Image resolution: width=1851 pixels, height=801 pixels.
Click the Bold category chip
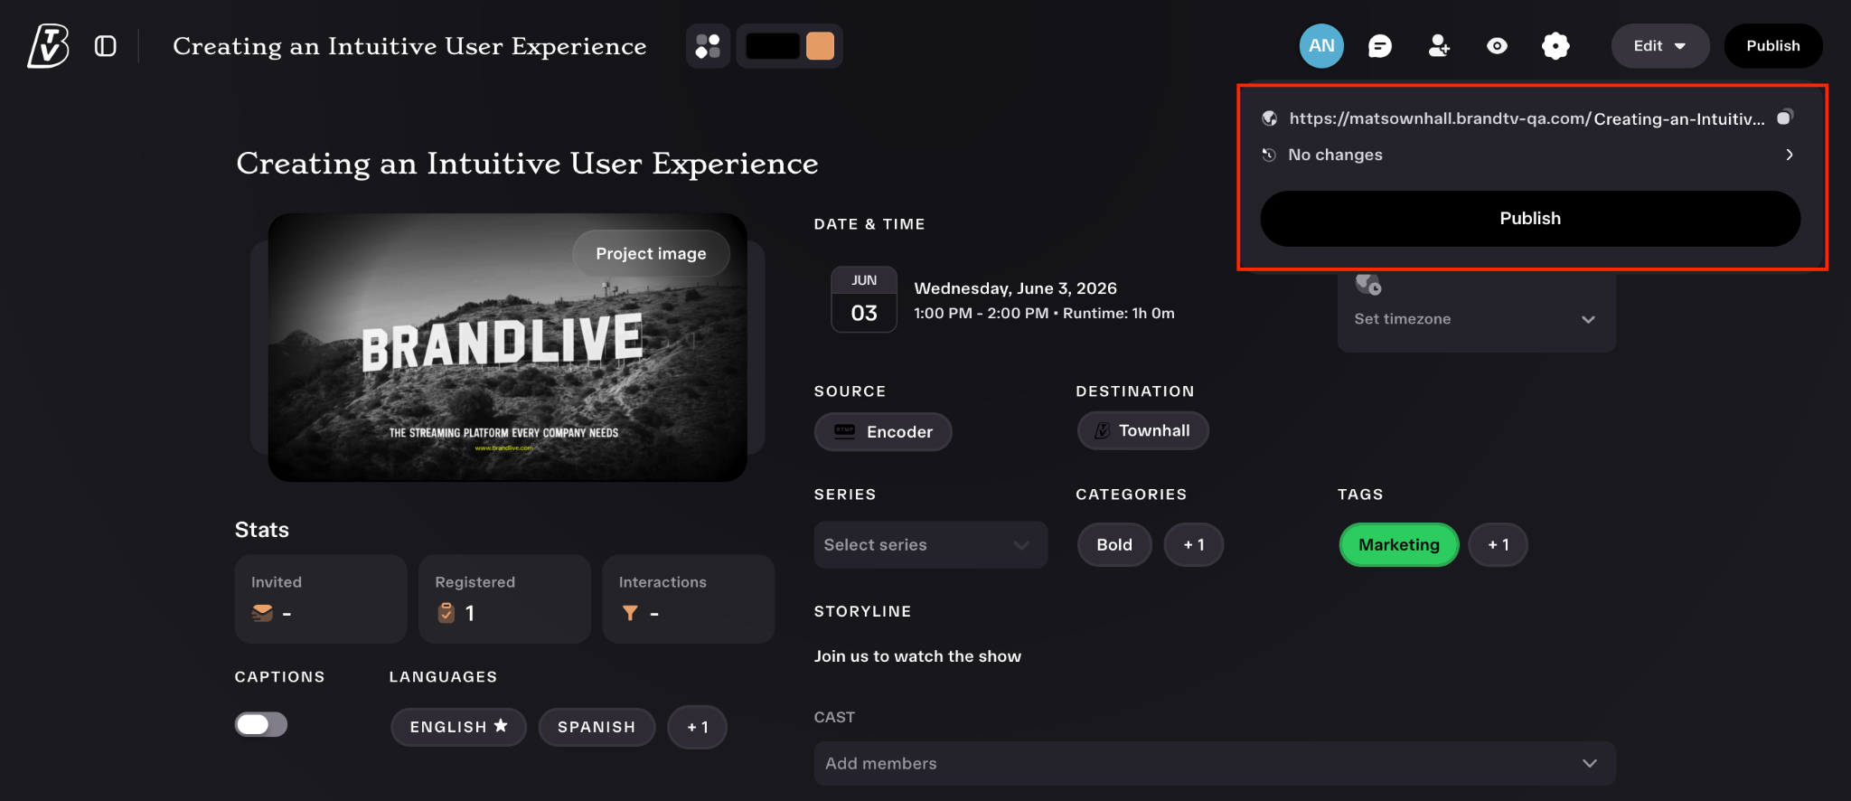[x=1114, y=545]
